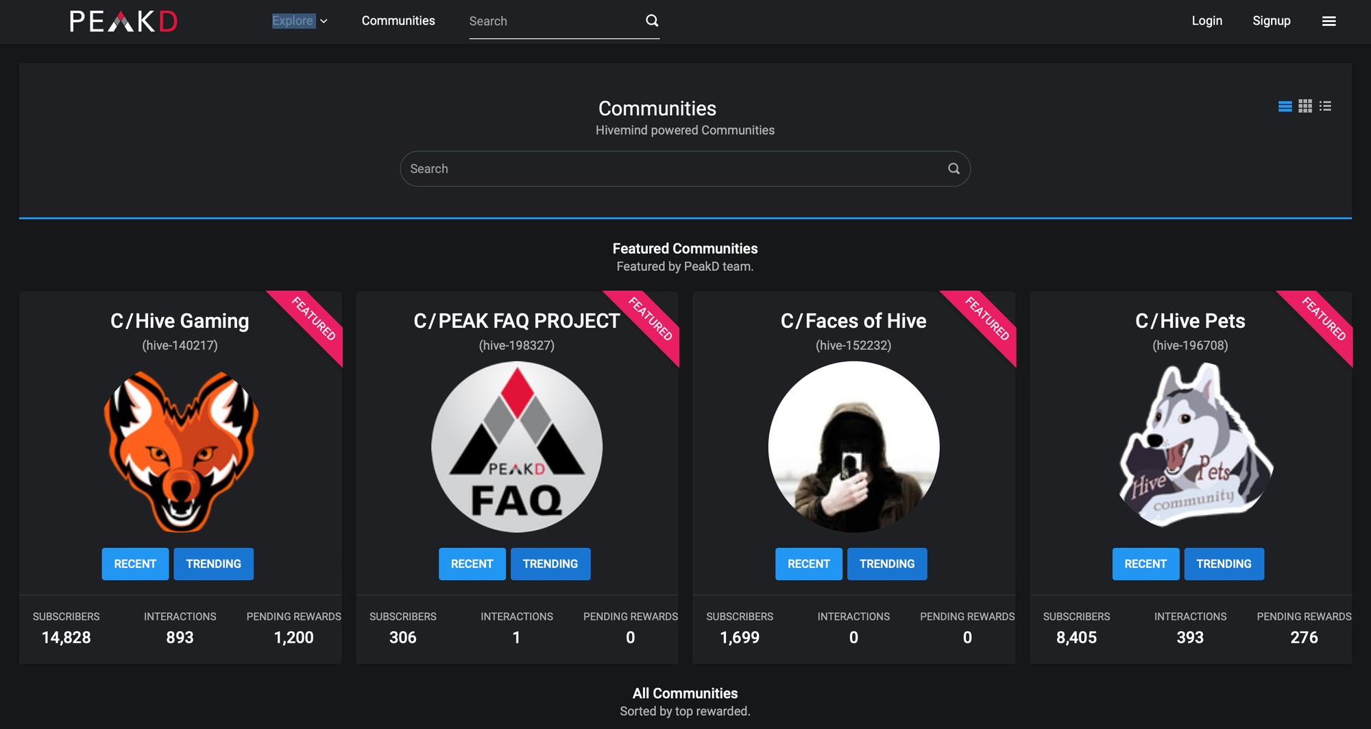Click the Hive Pets husky avatar
The height and width of the screenshot is (729, 1371).
1196,444
